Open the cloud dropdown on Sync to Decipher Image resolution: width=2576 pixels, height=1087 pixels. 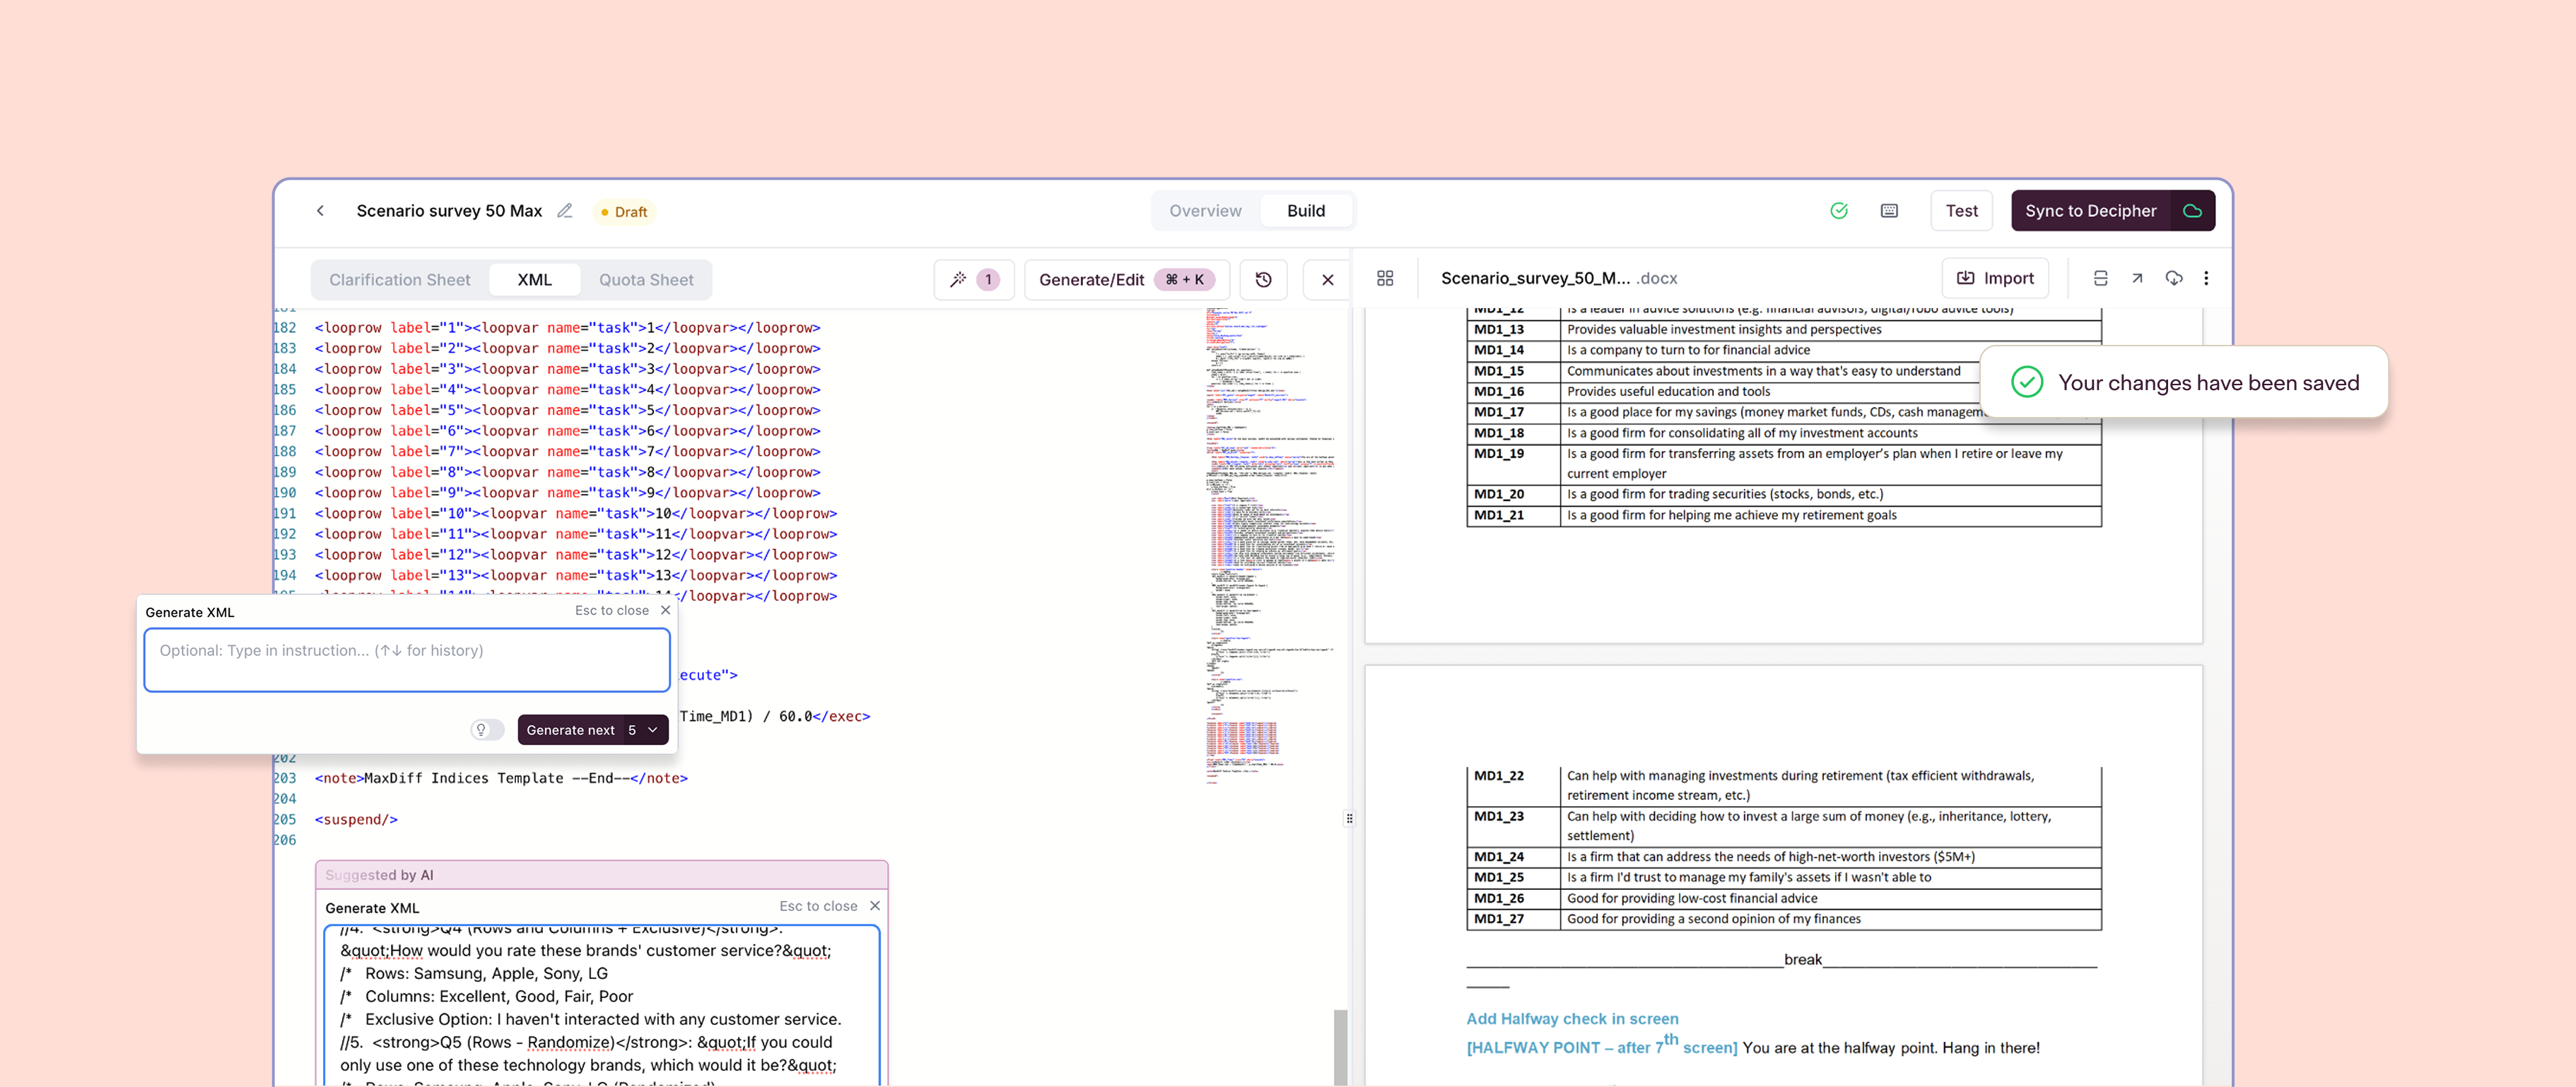point(2192,211)
